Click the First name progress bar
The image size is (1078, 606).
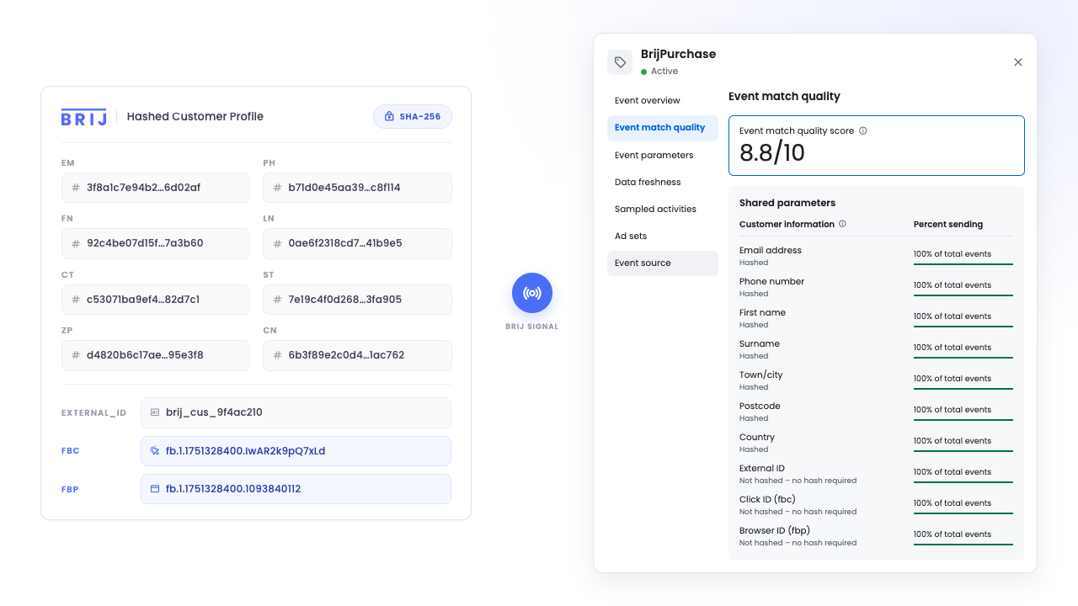click(x=963, y=327)
